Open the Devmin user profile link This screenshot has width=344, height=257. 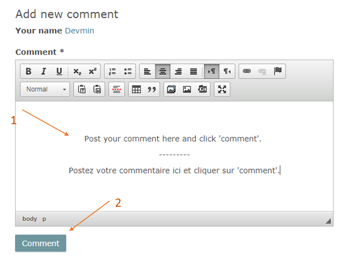[79, 31]
